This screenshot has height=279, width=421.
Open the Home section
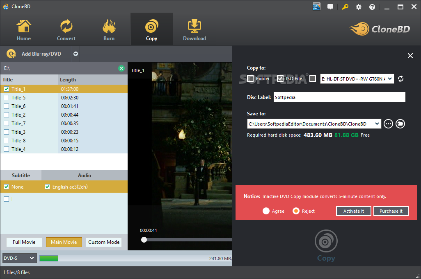click(24, 30)
